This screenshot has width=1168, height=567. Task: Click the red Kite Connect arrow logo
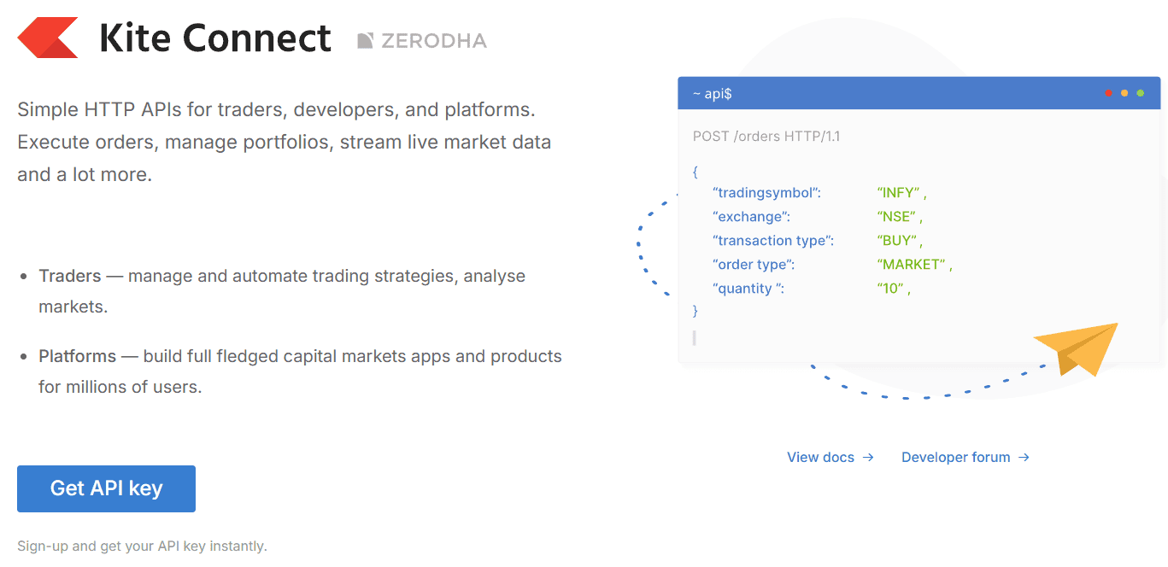pyautogui.click(x=48, y=38)
